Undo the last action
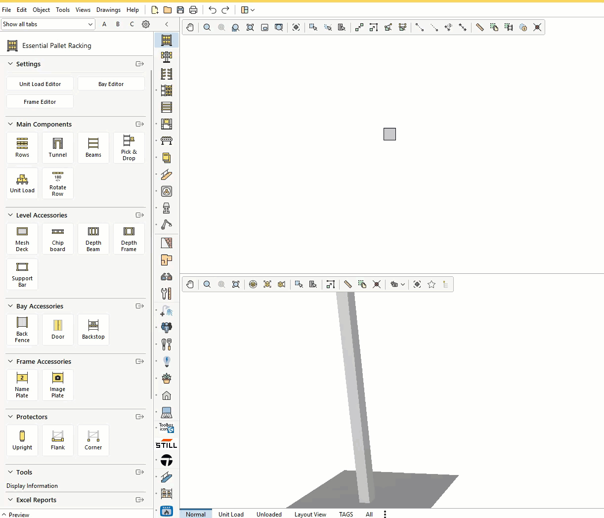Image resolution: width=604 pixels, height=518 pixels. tap(213, 10)
